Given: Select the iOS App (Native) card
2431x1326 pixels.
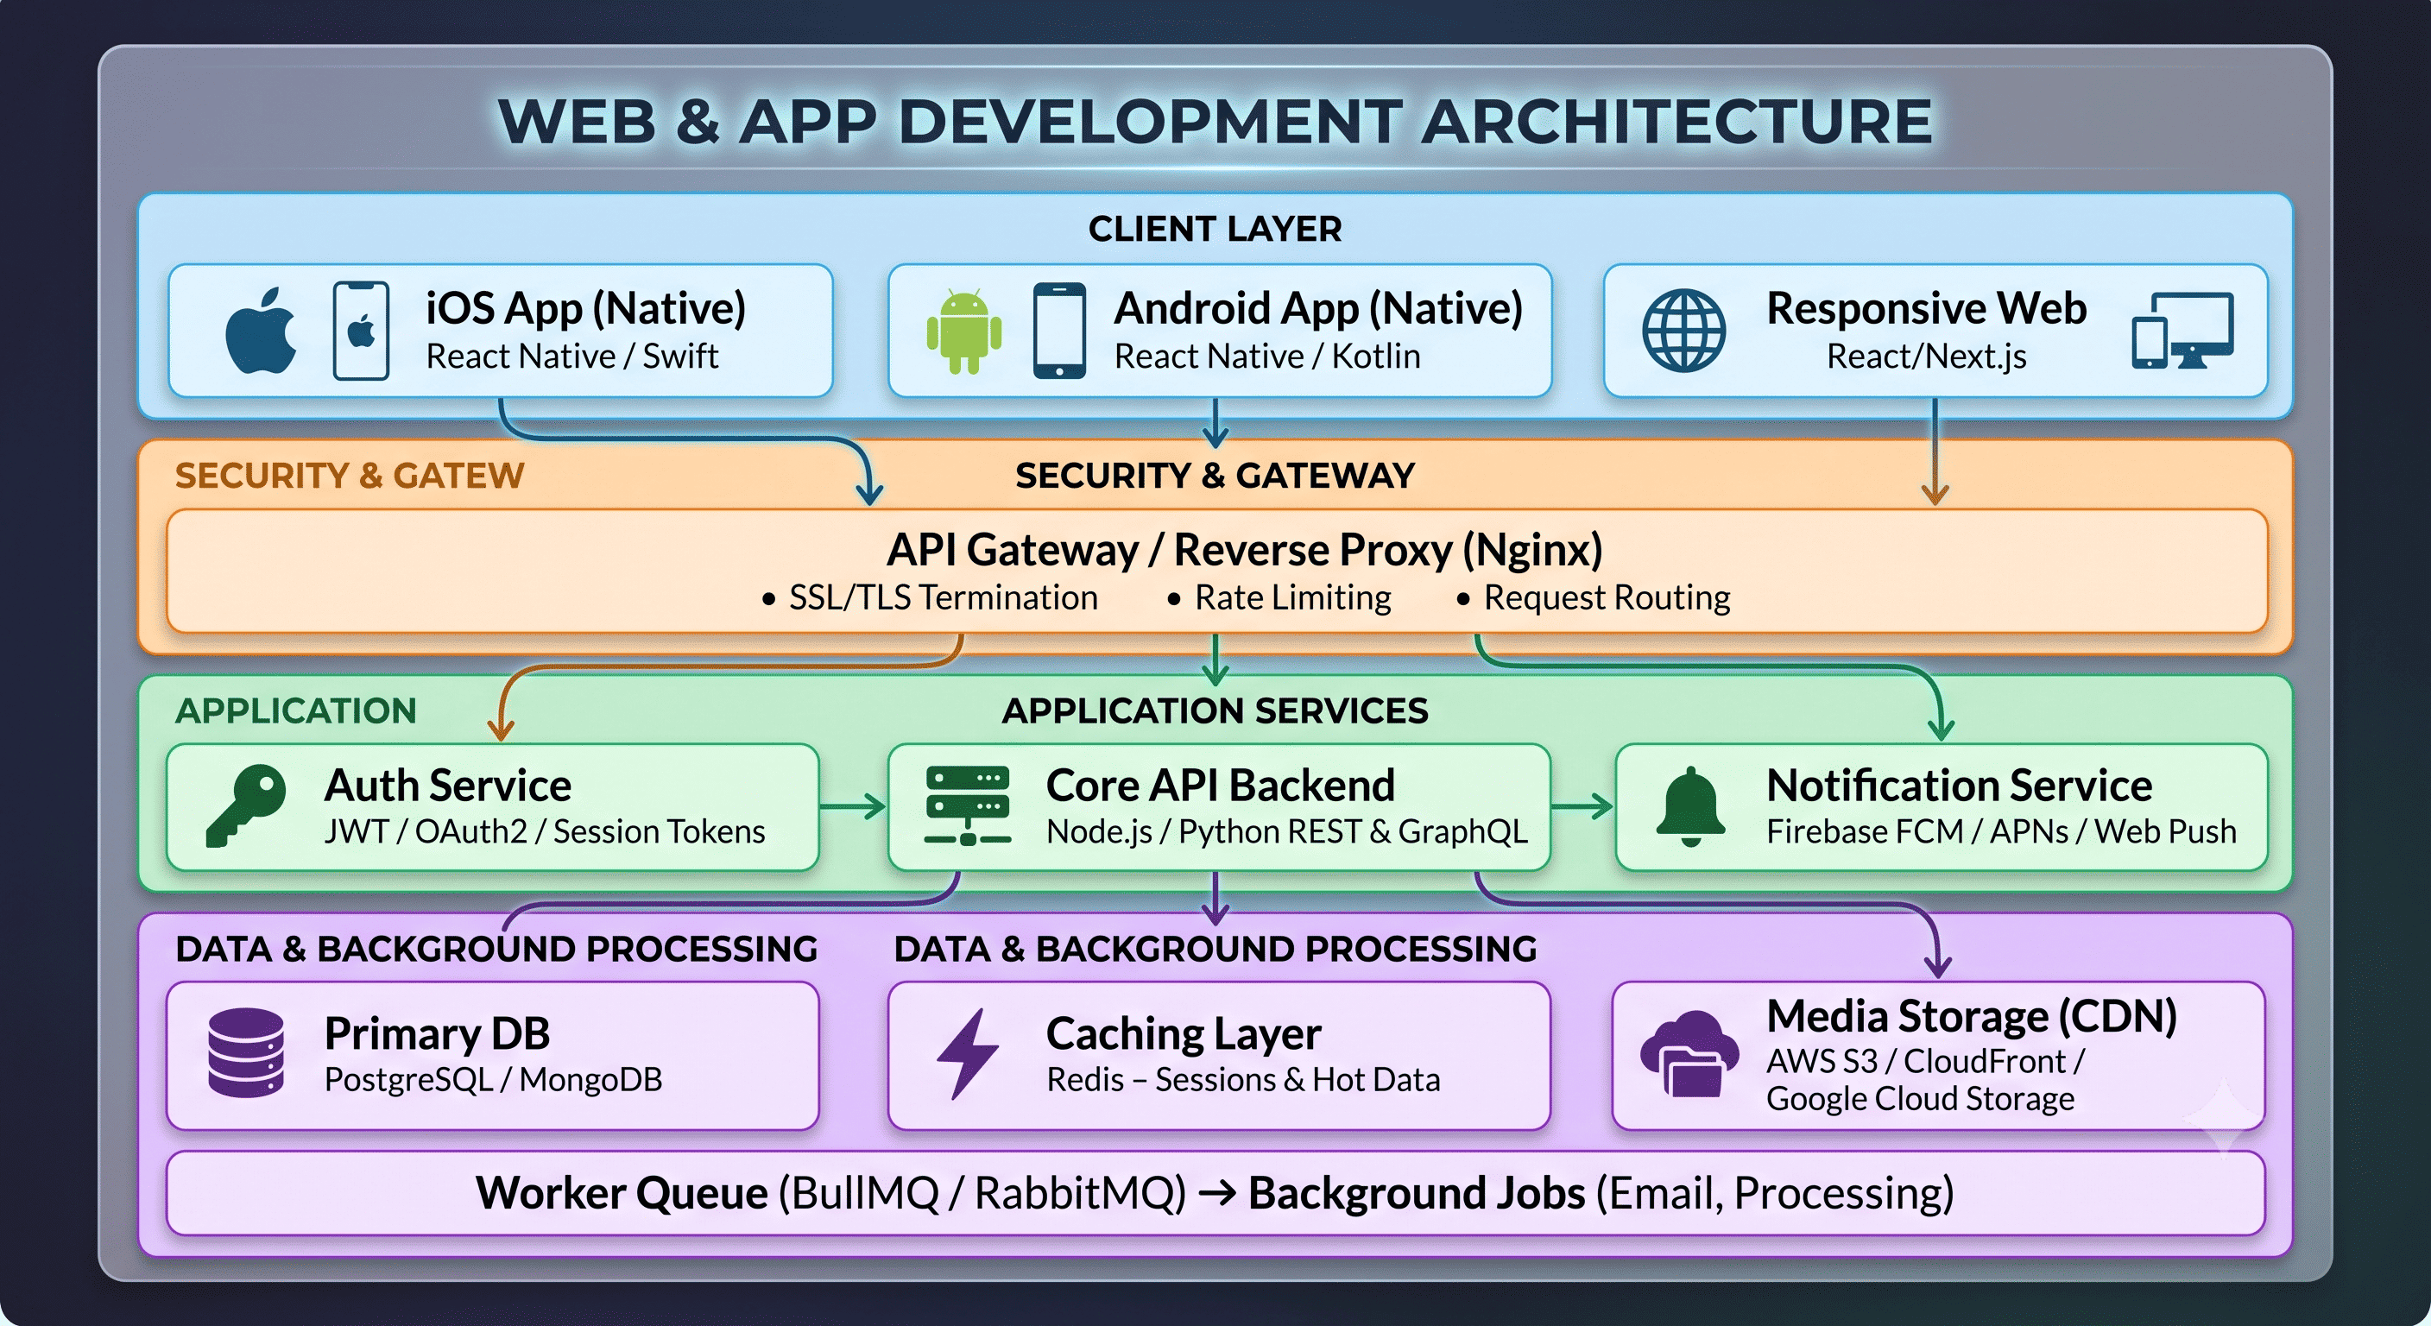Looking at the screenshot, I should pos(500,331).
